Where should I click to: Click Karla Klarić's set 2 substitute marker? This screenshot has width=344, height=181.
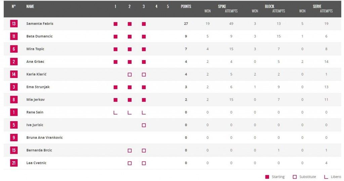130,75
